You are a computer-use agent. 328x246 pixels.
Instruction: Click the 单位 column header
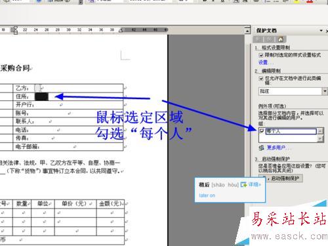(43, 203)
